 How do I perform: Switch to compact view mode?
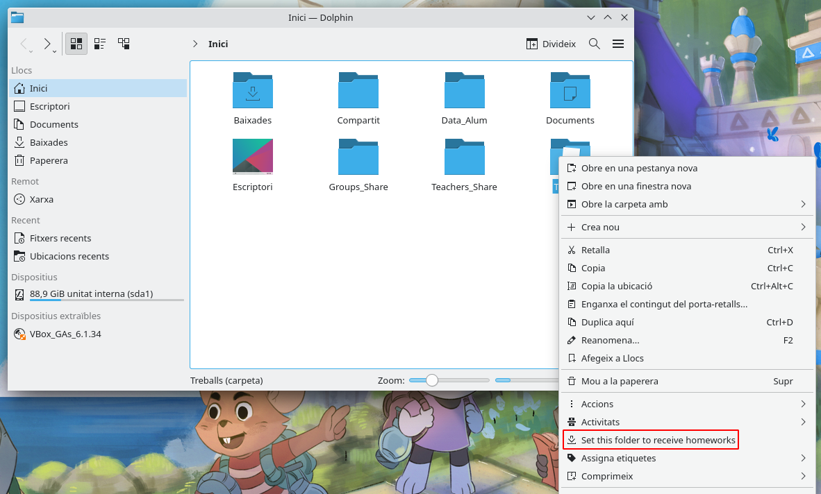[100, 44]
